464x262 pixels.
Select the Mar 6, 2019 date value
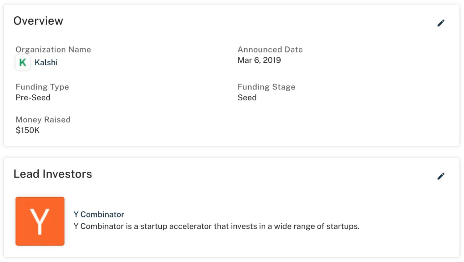pyautogui.click(x=259, y=60)
